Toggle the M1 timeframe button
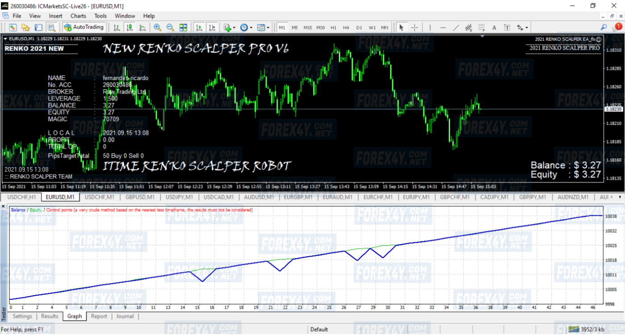The height and width of the screenshot is (335, 625). [282, 27]
